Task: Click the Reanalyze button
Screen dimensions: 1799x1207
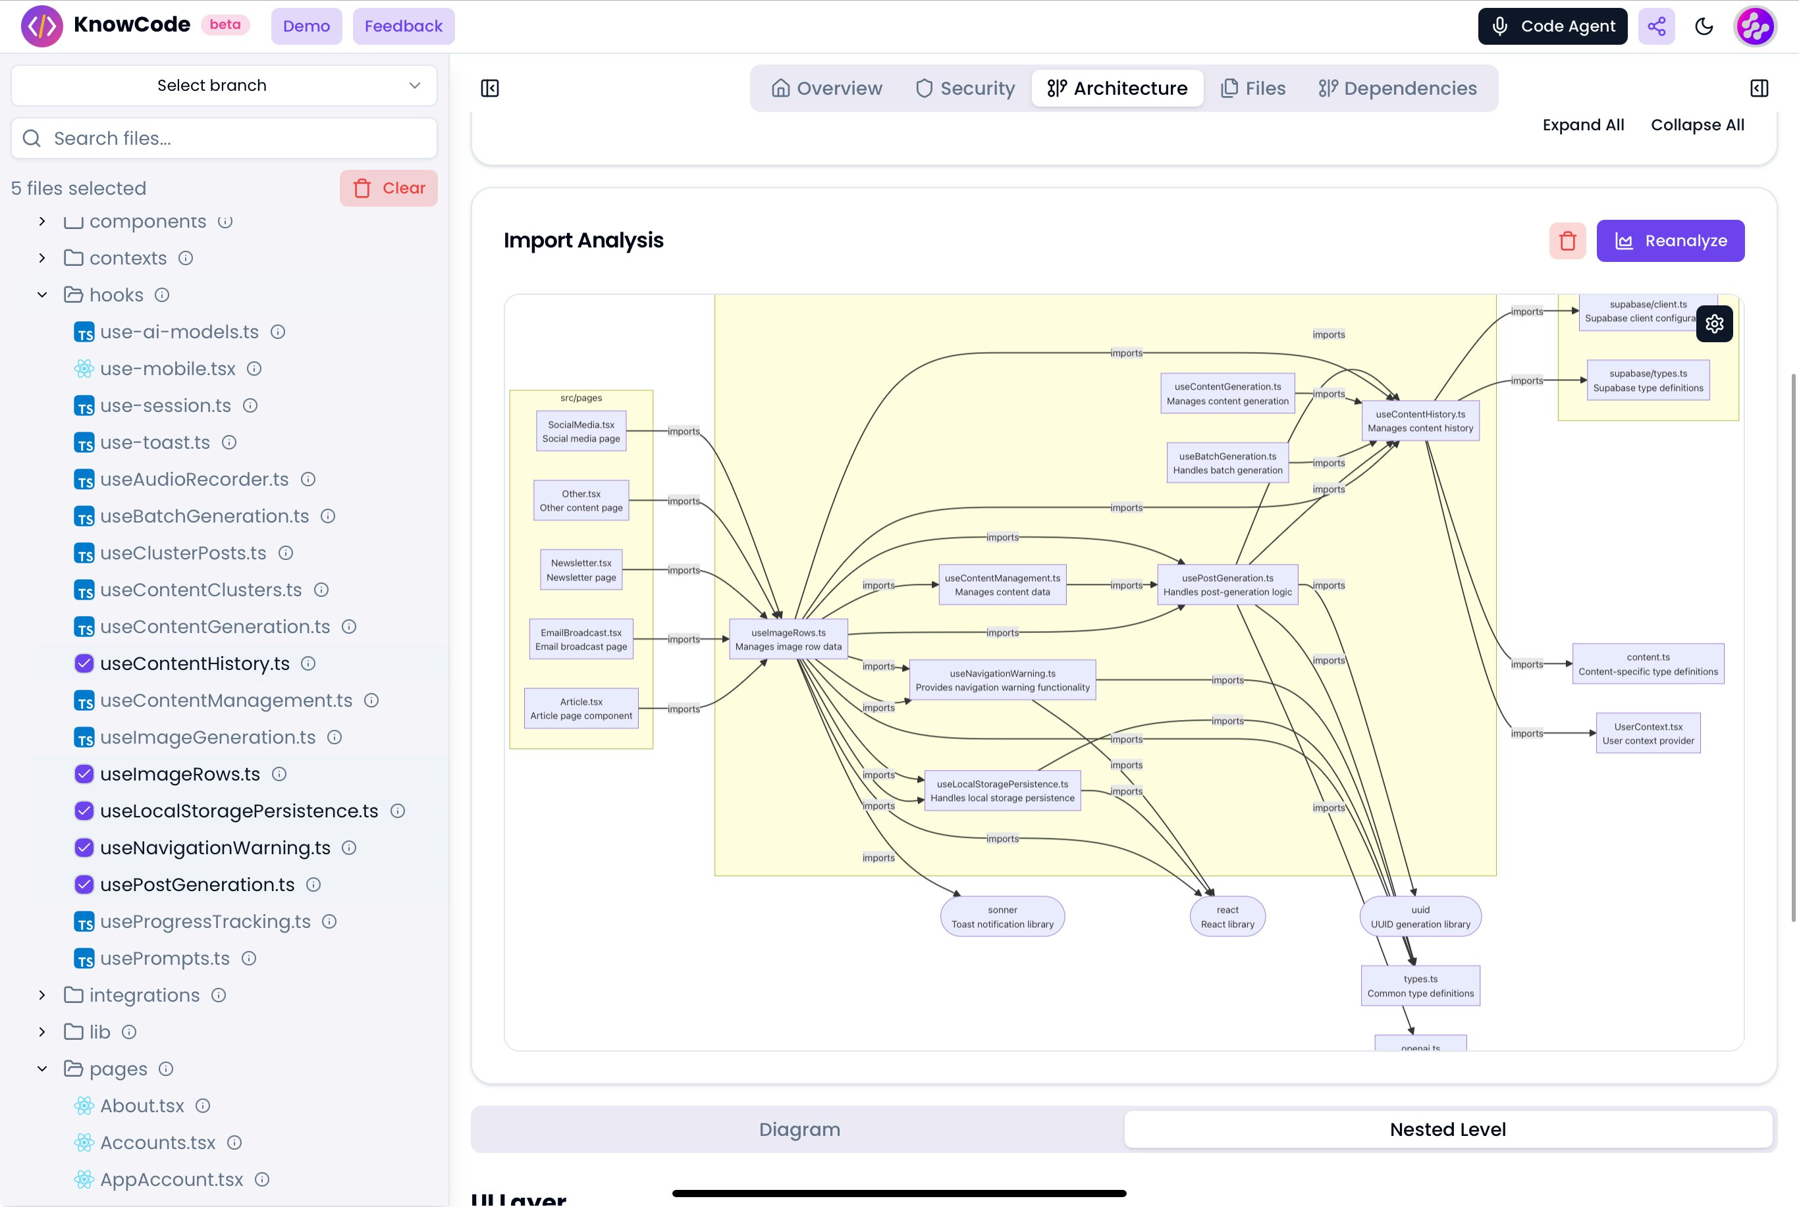Action: [x=1671, y=241]
